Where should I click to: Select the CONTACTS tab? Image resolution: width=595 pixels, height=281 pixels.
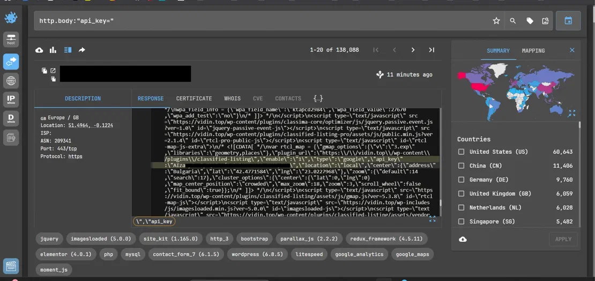tap(288, 98)
